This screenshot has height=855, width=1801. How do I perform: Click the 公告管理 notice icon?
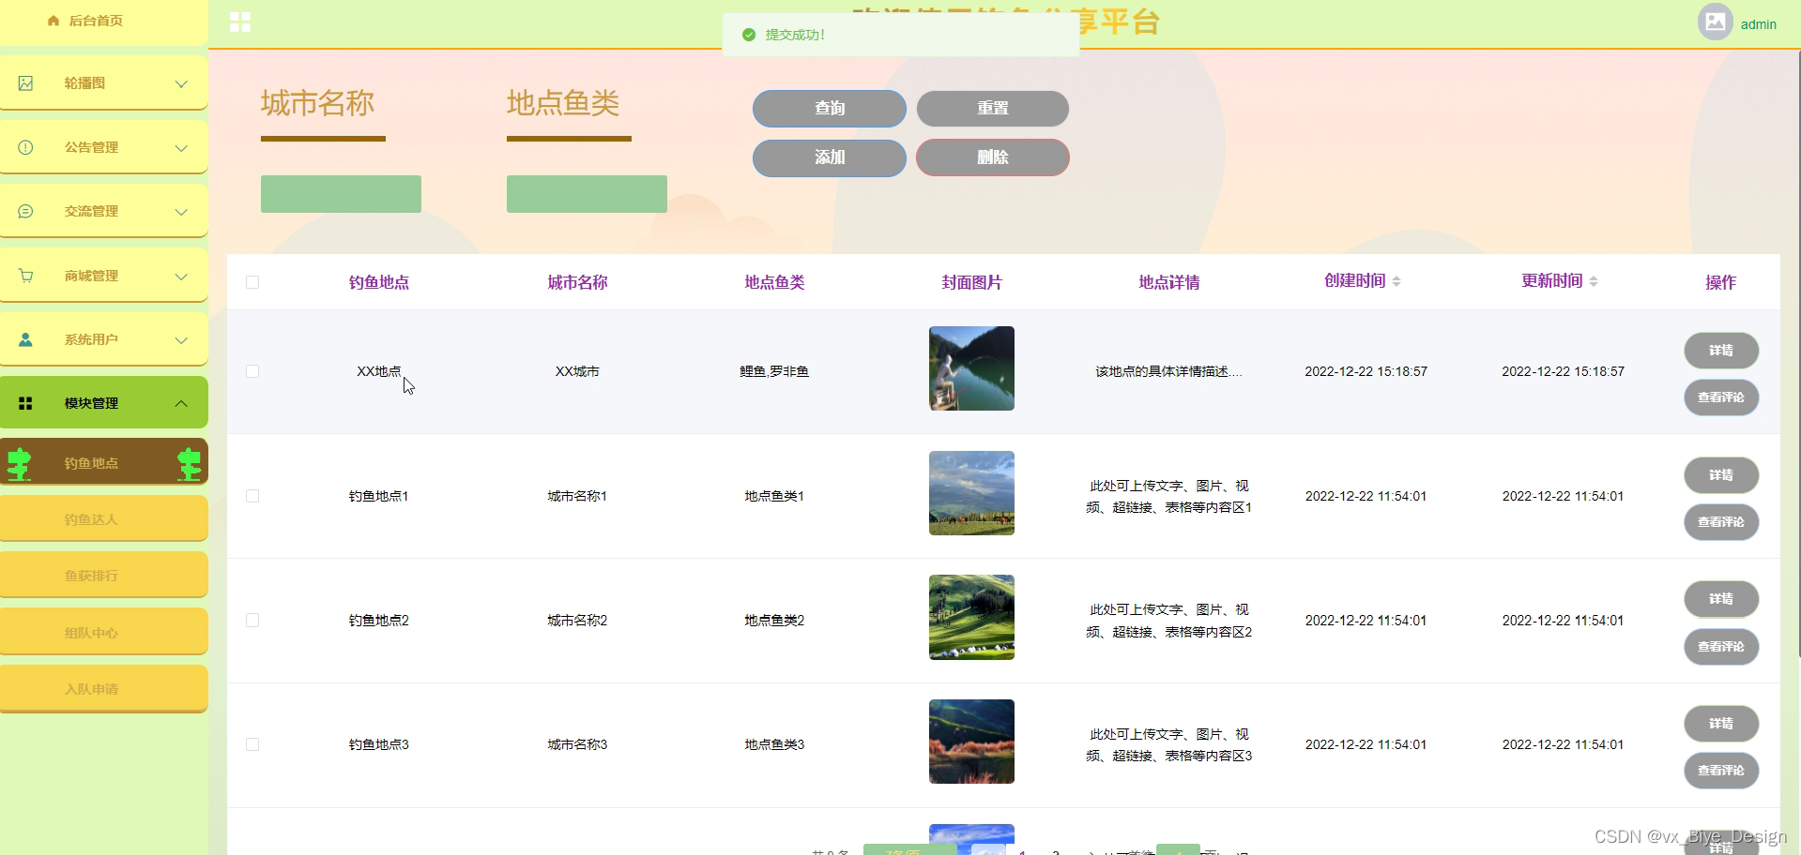click(25, 147)
